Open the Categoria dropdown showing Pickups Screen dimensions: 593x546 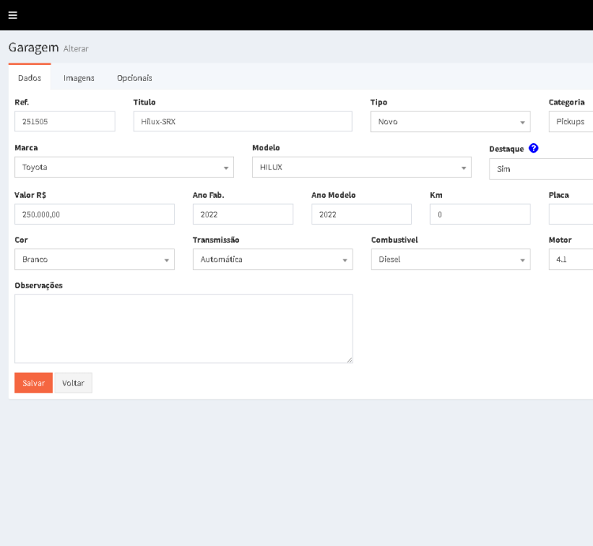click(x=570, y=122)
